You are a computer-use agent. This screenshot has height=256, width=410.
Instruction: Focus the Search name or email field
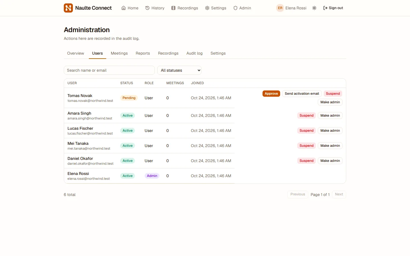pos(109,70)
